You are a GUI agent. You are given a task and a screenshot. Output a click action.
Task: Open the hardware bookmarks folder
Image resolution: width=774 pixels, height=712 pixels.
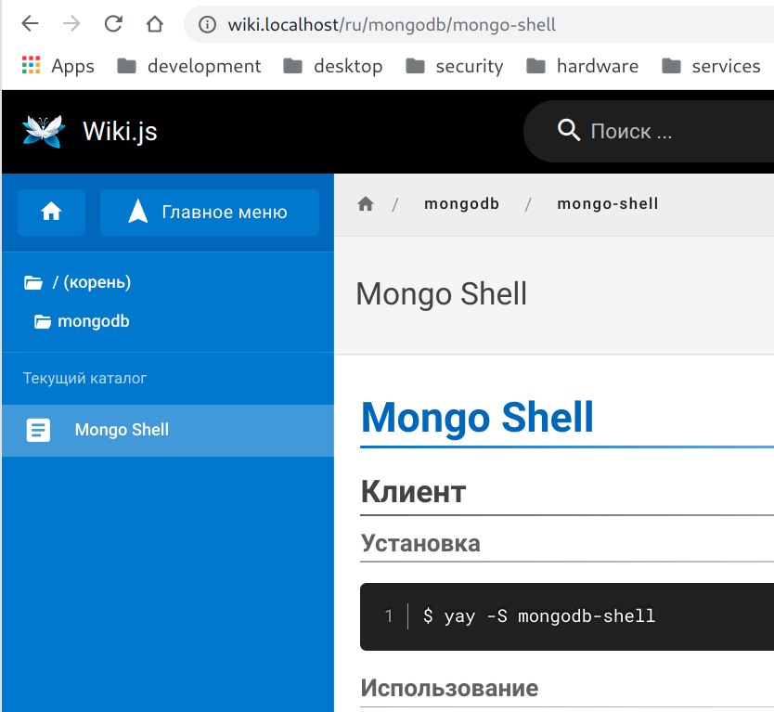583,66
